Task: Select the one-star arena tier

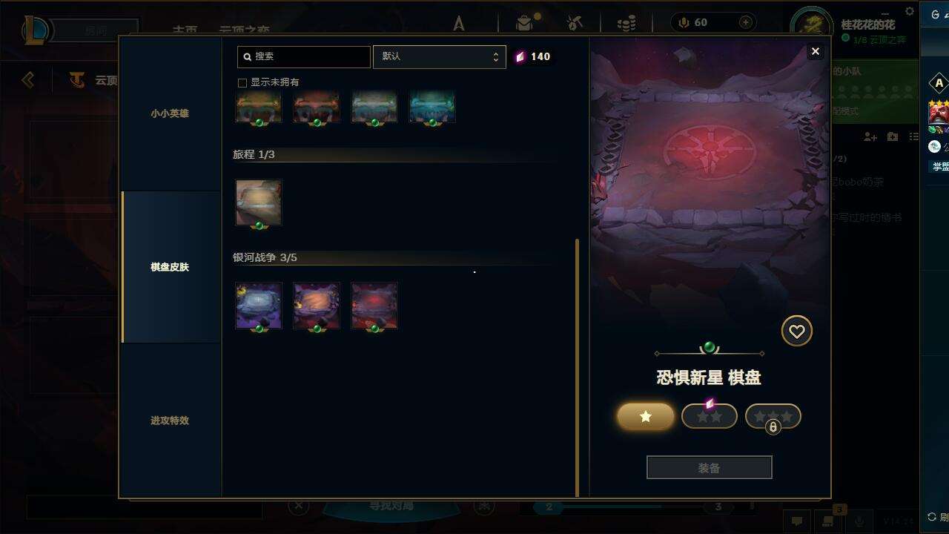Action: (x=646, y=417)
